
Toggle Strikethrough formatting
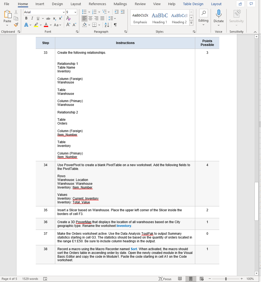coord(48,18)
